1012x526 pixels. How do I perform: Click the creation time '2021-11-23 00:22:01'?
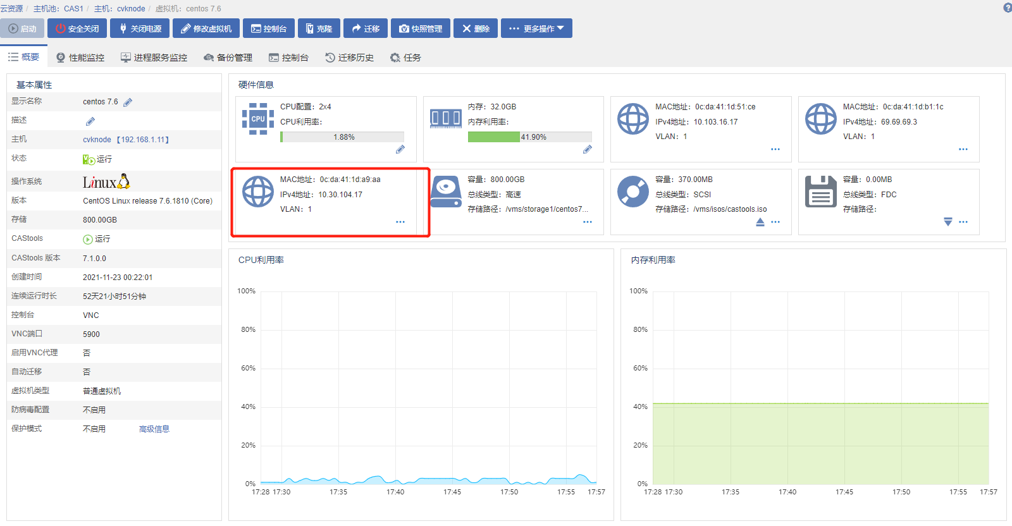point(118,278)
